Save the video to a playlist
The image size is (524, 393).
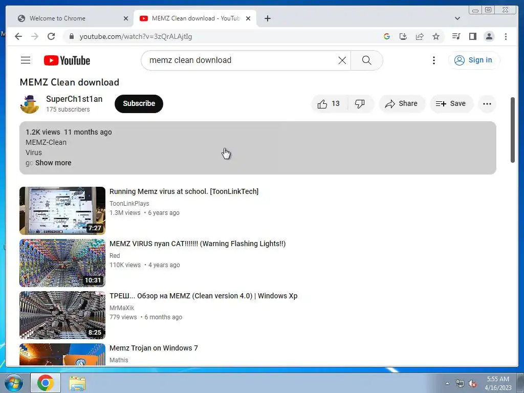451,103
